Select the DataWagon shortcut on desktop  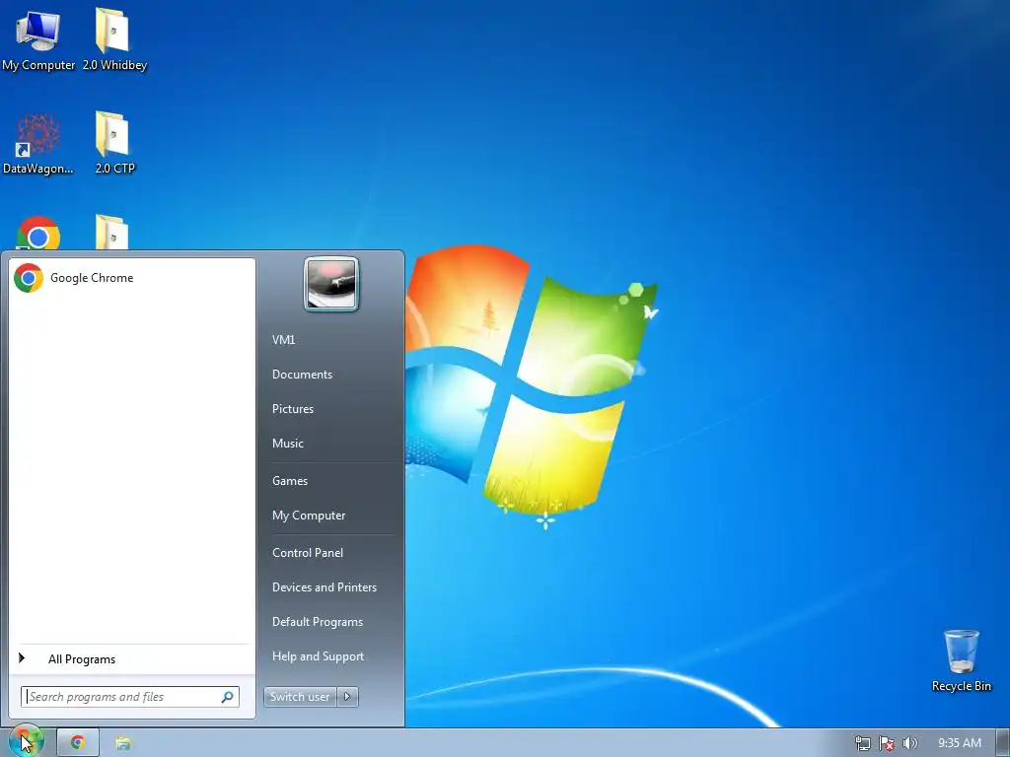[38, 144]
